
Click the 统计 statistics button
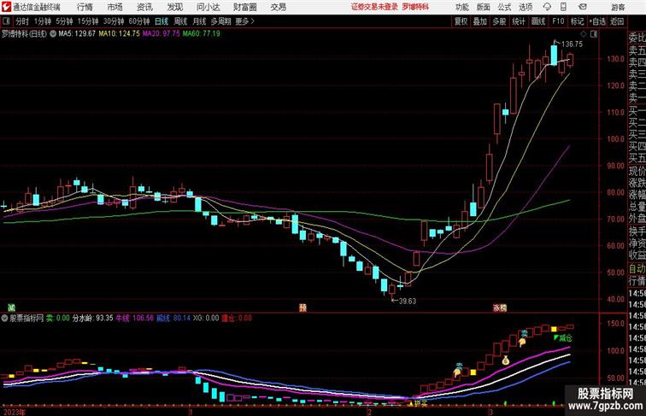click(519, 21)
